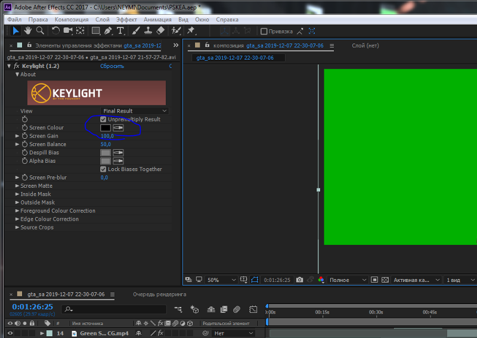The image size is (477, 338).
Task: Select the Rectangle shape tool
Action: coord(96,31)
